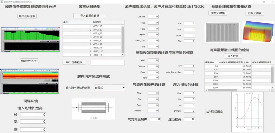This screenshot has height=133, width=275.
Task: Select cell value 83.8000
Action: [x=235, y=84]
